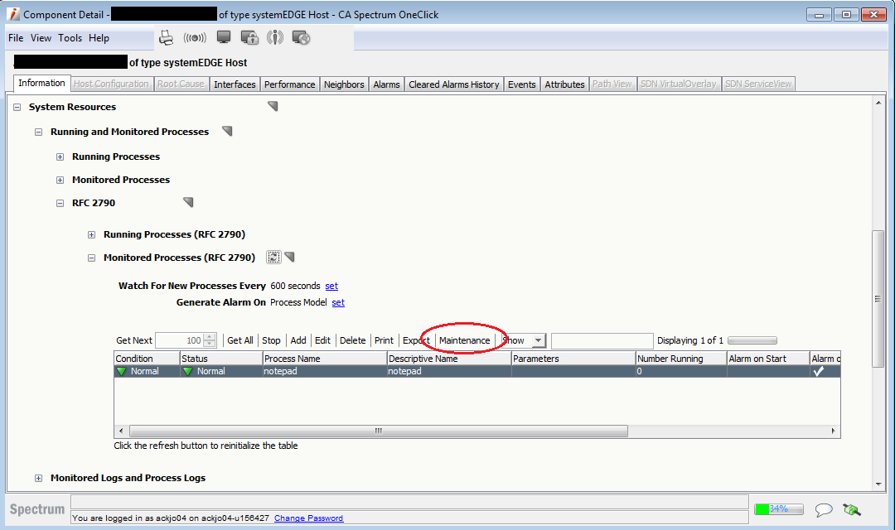Select the Information tab
This screenshot has height=530, width=895.
(x=41, y=83)
